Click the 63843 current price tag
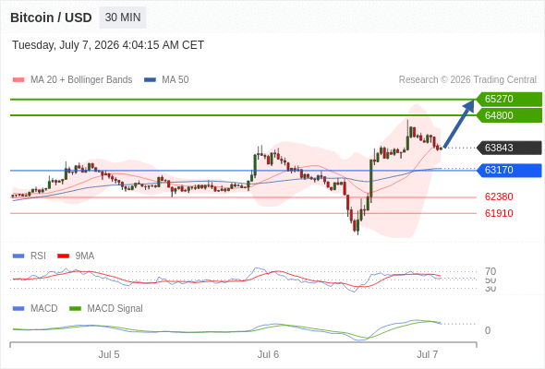This screenshot has height=369, width=545. pyautogui.click(x=509, y=148)
